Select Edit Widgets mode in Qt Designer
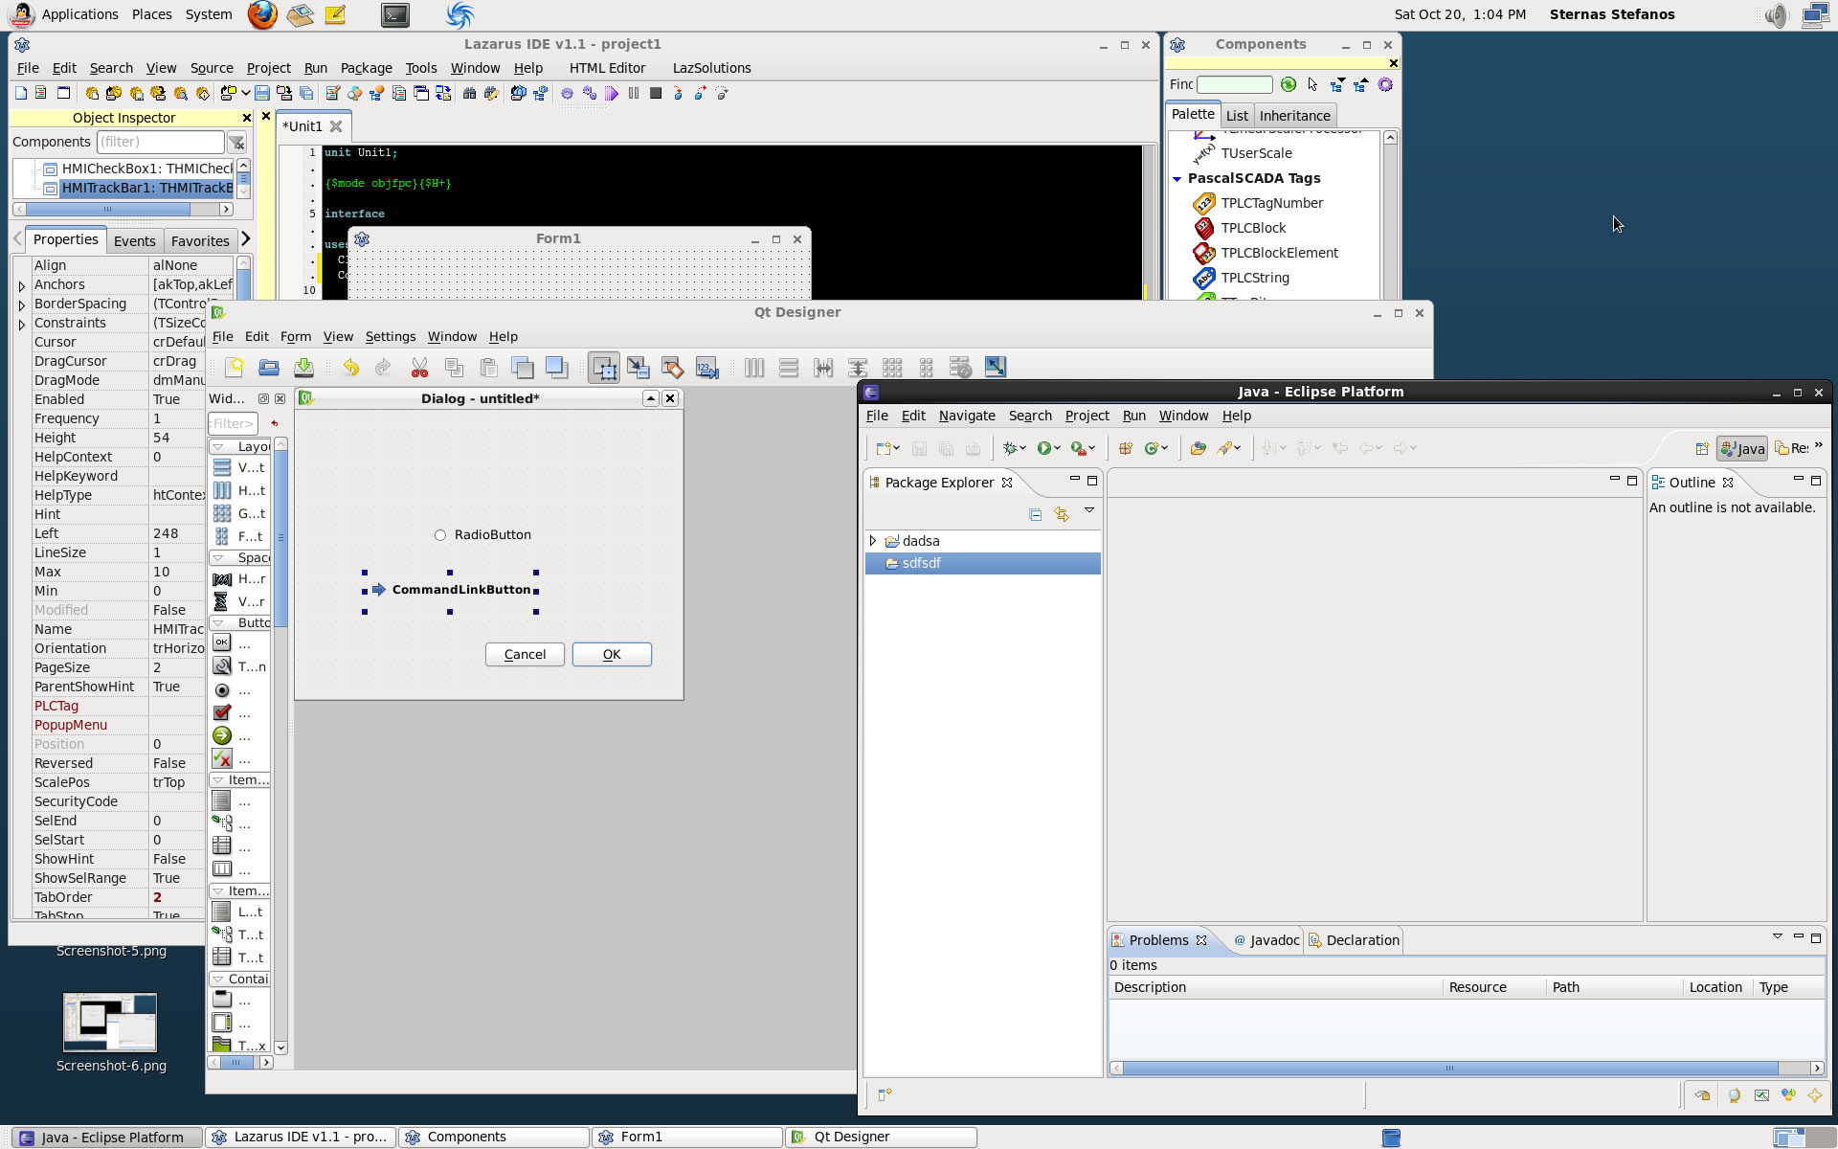This screenshot has height=1149, width=1838. click(x=604, y=368)
